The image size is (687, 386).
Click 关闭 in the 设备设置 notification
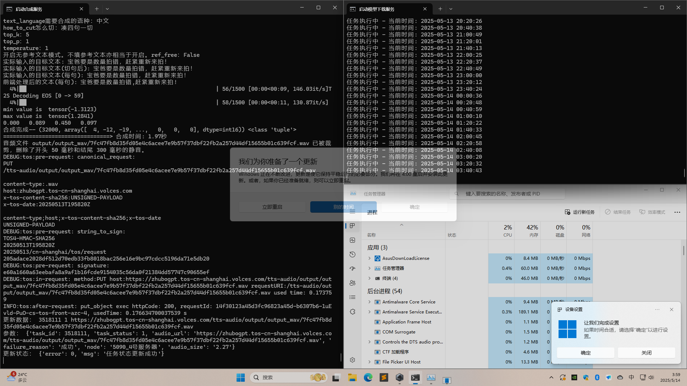pyautogui.click(x=646, y=353)
